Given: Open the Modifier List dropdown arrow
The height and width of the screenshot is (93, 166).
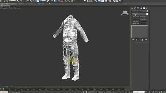Looking at the screenshot, I should (147, 14).
